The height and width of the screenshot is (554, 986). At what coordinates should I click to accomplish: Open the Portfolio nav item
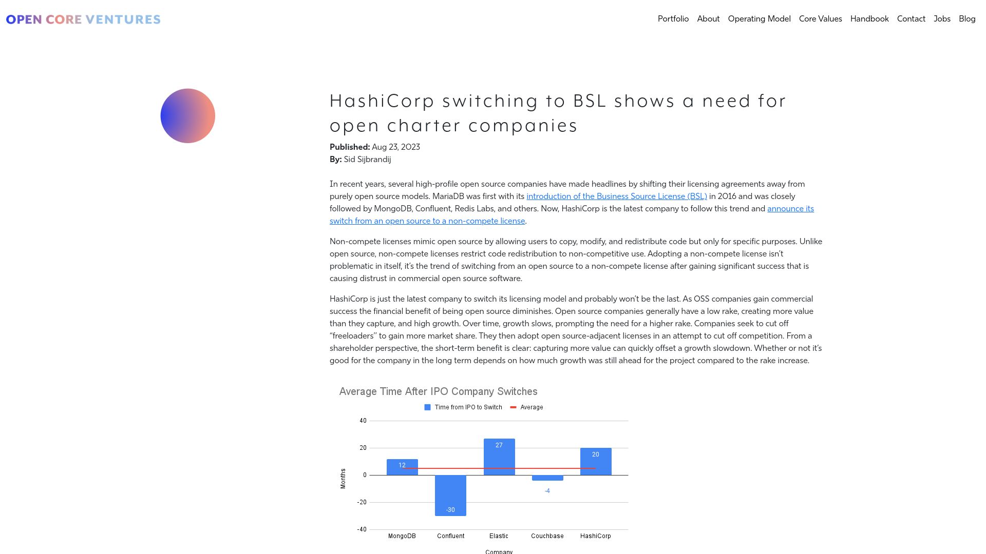(x=673, y=19)
